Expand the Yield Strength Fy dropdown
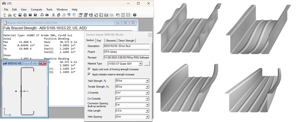296x122 pixels. (147, 81)
